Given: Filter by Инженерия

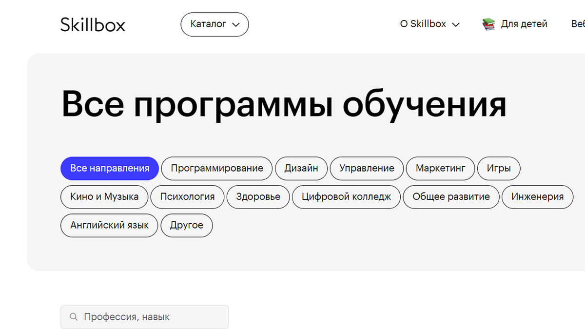Looking at the screenshot, I should click(537, 197).
